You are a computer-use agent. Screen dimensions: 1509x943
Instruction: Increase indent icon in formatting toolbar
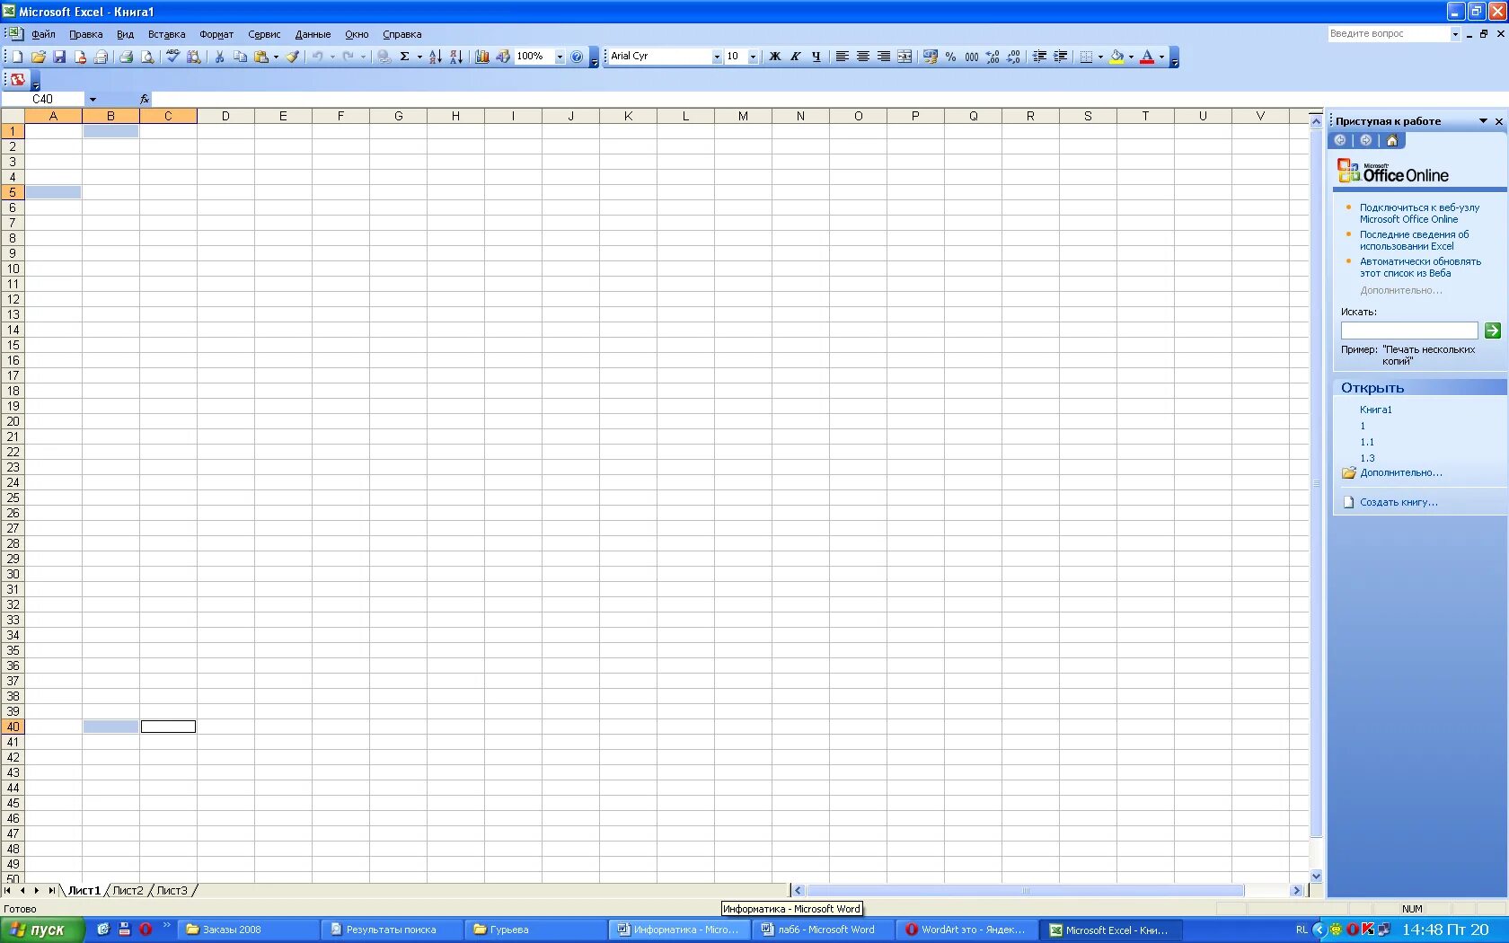[x=1061, y=57]
